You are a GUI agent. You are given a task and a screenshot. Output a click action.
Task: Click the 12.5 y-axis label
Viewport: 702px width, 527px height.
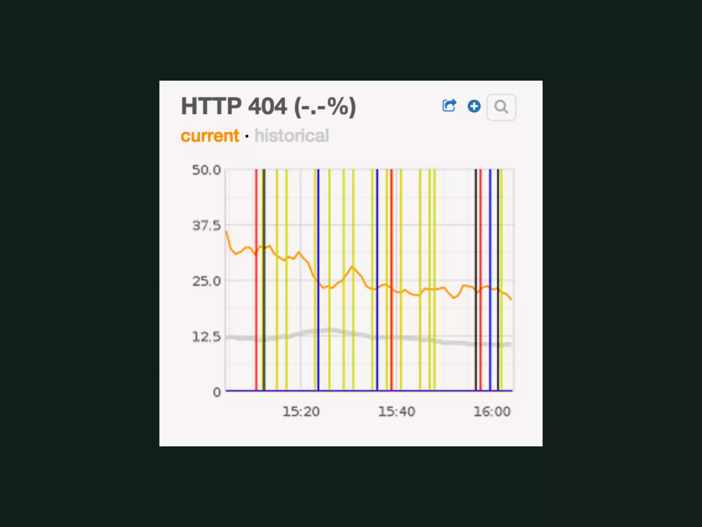coord(206,337)
